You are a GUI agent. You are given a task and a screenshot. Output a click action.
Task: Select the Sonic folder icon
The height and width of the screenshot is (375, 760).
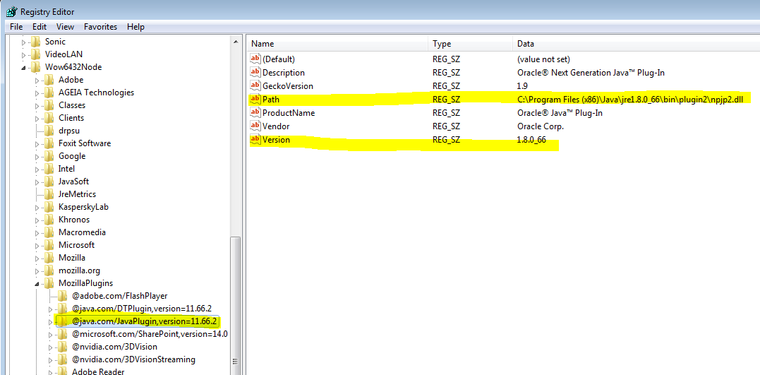pyautogui.click(x=35, y=42)
